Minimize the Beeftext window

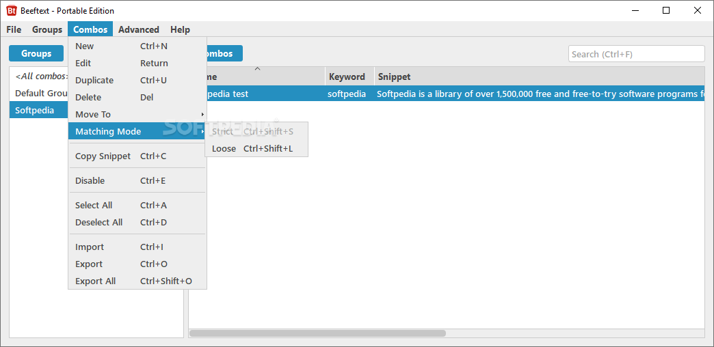click(x=635, y=10)
